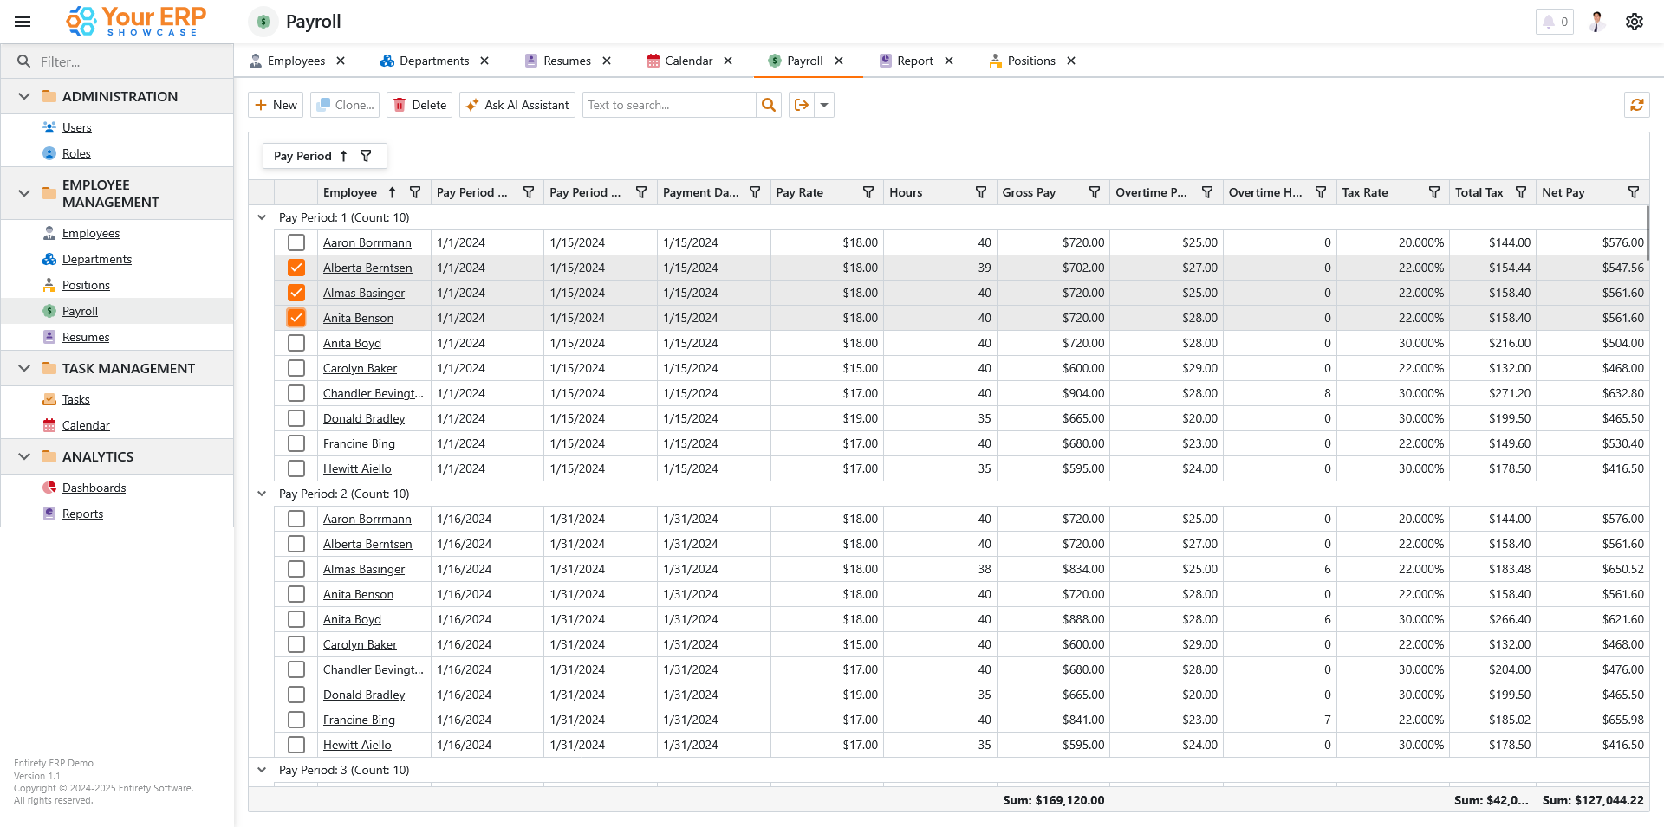Switch to the Calendar tab
The image size is (1664, 827).
[688, 61]
